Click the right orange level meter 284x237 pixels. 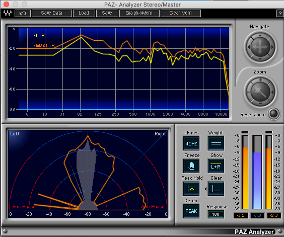(x=269, y=173)
